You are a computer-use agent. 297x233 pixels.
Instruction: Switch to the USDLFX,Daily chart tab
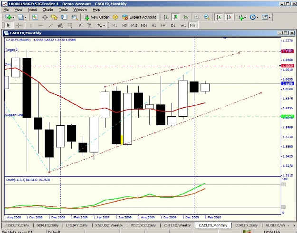click(18, 225)
